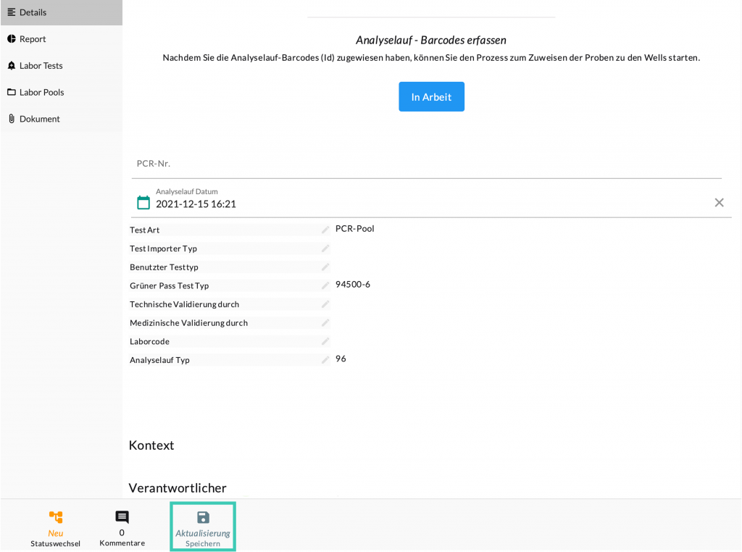Click the pencil icon for Test Art
The width and height of the screenshot is (742, 552).
point(325,230)
